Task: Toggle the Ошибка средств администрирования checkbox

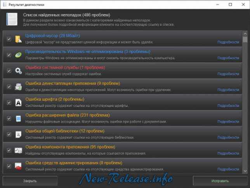Action: [x=9, y=166]
